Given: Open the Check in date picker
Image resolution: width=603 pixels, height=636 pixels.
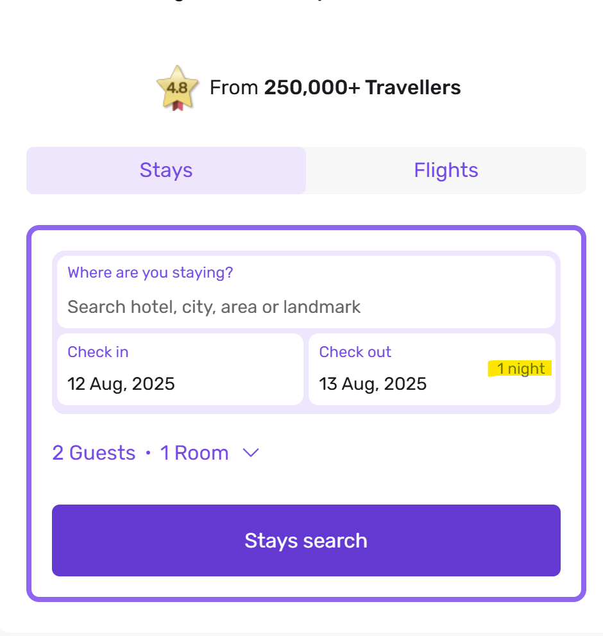Looking at the screenshot, I should [180, 369].
